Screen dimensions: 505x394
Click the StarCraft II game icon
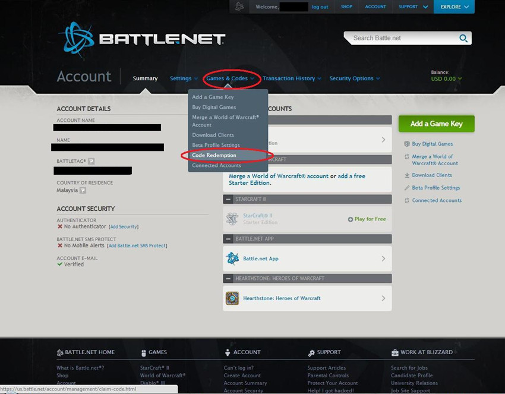coord(232,219)
